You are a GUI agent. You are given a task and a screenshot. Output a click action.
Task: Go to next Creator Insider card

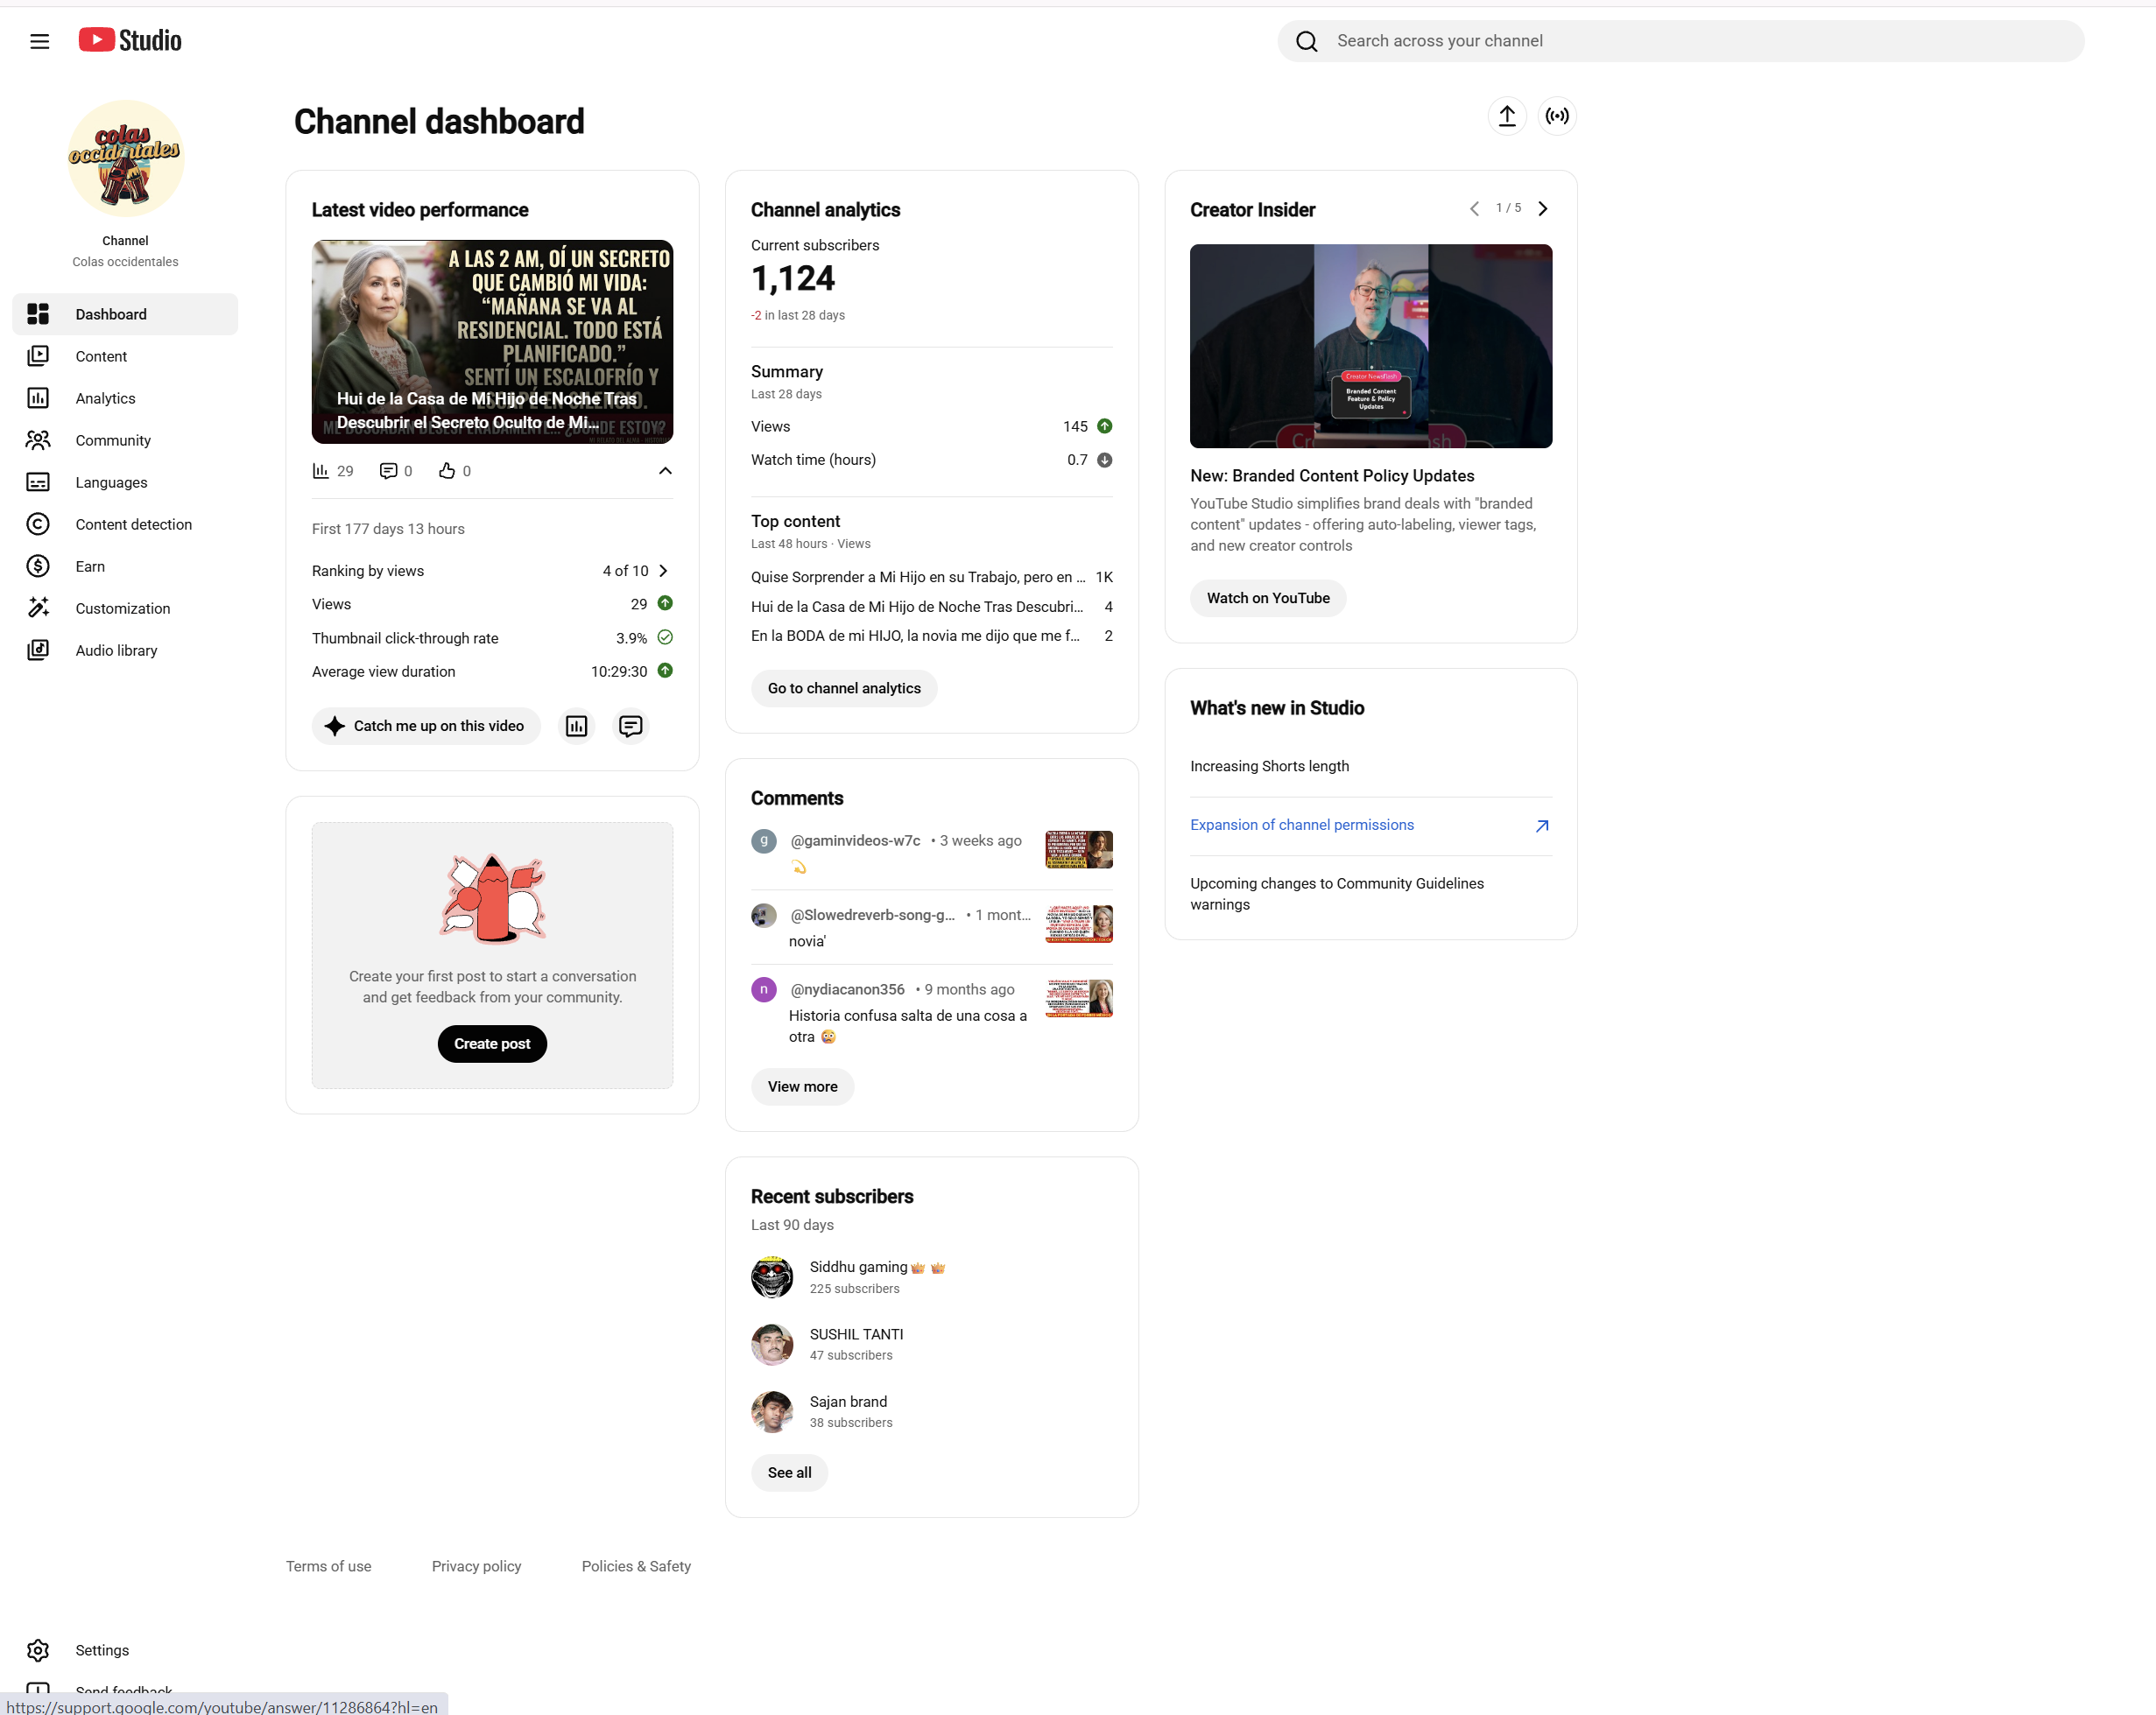(x=1543, y=209)
